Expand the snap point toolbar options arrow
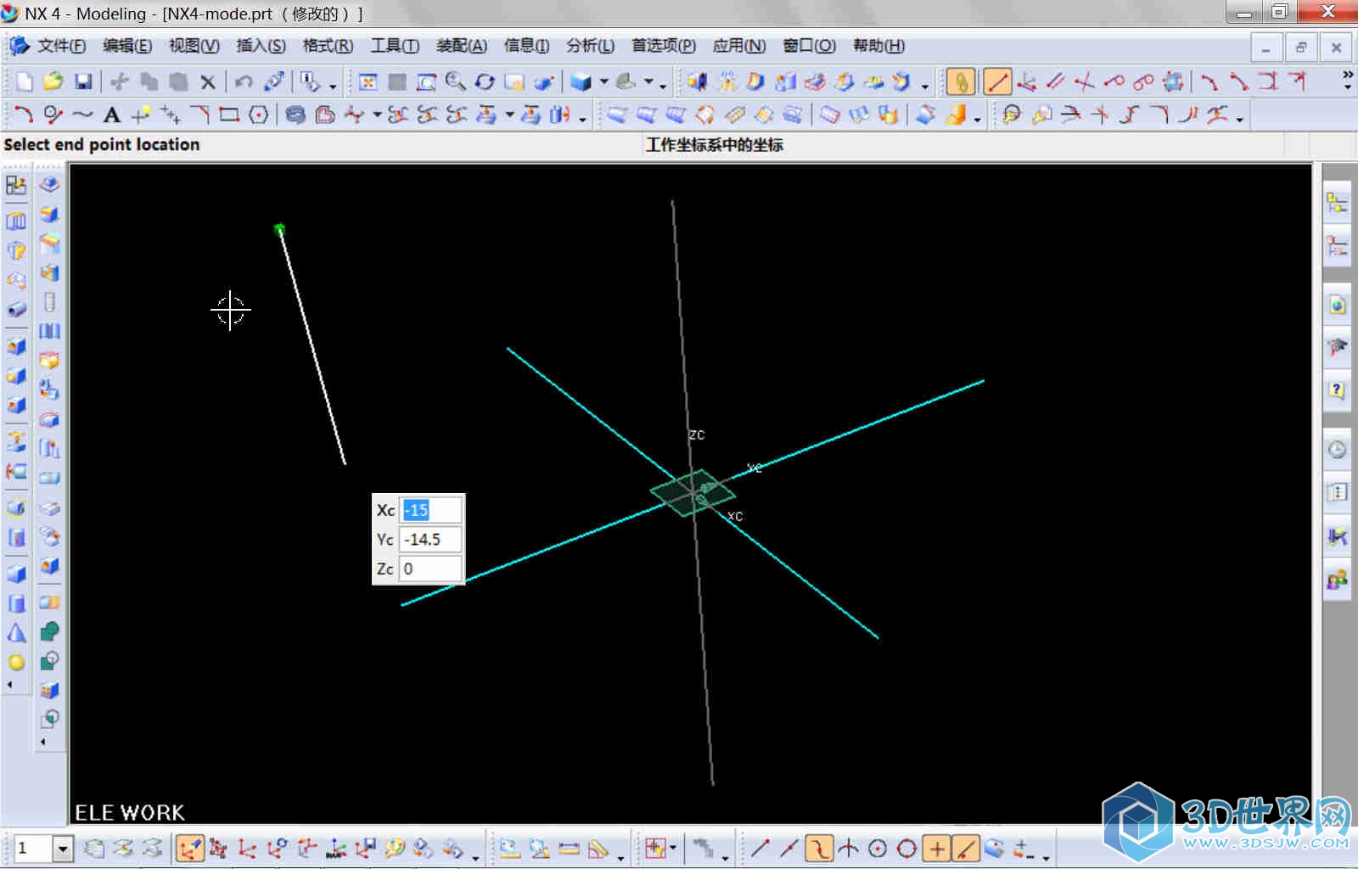This screenshot has height=869, width=1358. click(x=1046, y=857)
